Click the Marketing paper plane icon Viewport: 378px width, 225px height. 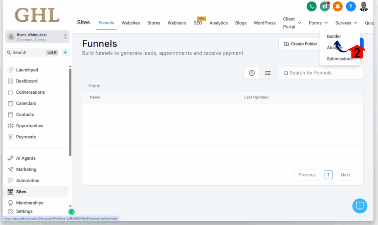coord(10,169)
